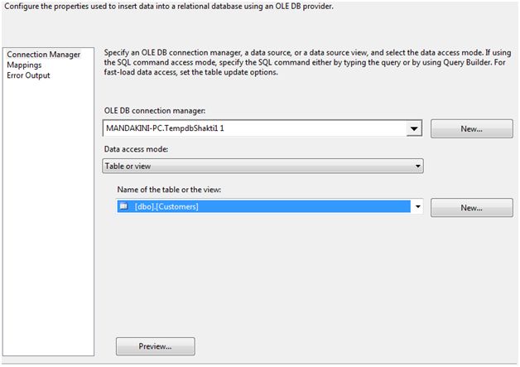Image resolution: width=520 pixels, height=367 pixels.
Task: Select the Connection Manager page
Action: [43, 55]
